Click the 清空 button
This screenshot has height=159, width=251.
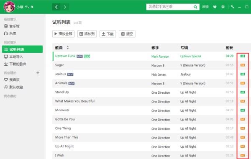tap(127, 34)
